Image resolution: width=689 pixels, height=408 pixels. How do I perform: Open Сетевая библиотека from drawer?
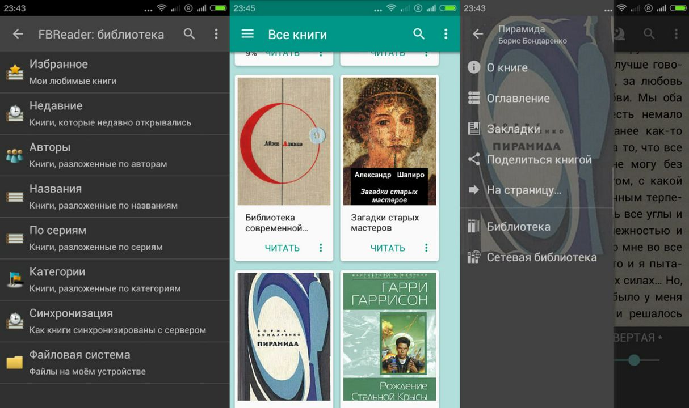(x=541, y=257)
